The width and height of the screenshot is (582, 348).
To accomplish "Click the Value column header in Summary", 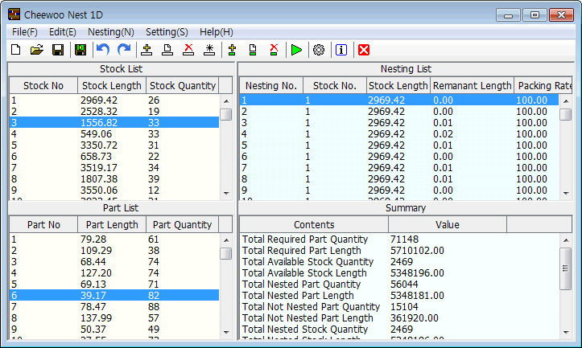I will click(448, 224).
